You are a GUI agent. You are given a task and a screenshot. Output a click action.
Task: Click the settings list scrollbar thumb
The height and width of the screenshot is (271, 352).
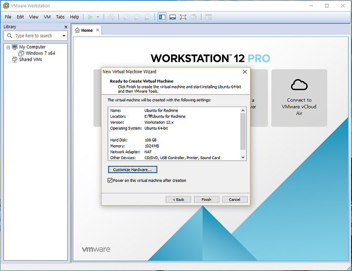pyautogui.click(x=243, y=131)
